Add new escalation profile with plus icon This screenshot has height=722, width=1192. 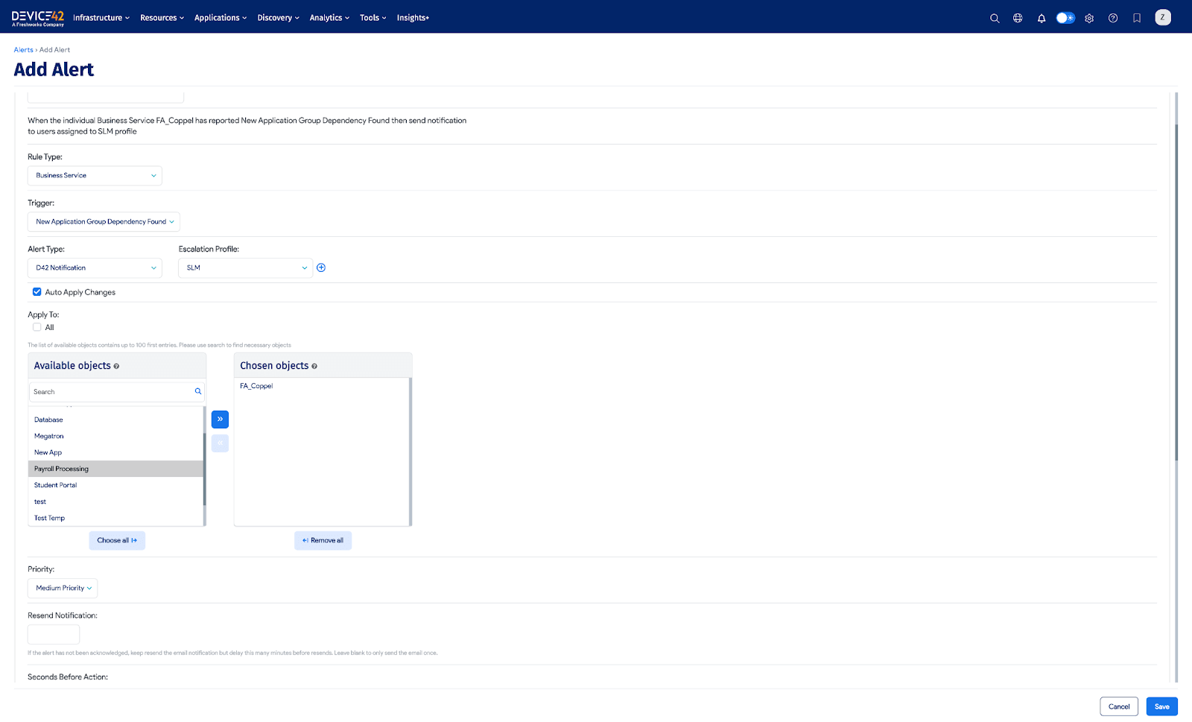321,267
